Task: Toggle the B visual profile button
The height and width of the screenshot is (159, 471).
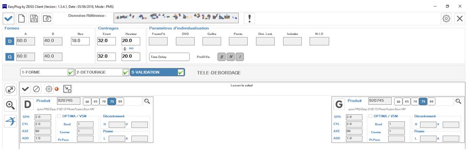Action: tap(221, 57)
